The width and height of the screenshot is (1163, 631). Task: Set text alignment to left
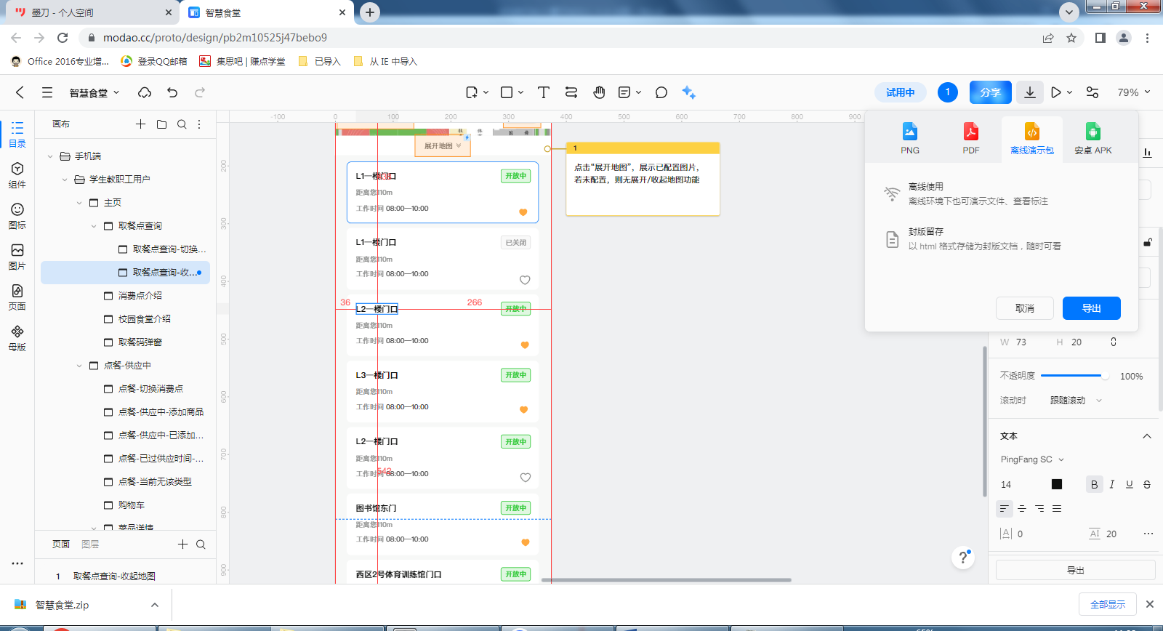coord(1005,508)
